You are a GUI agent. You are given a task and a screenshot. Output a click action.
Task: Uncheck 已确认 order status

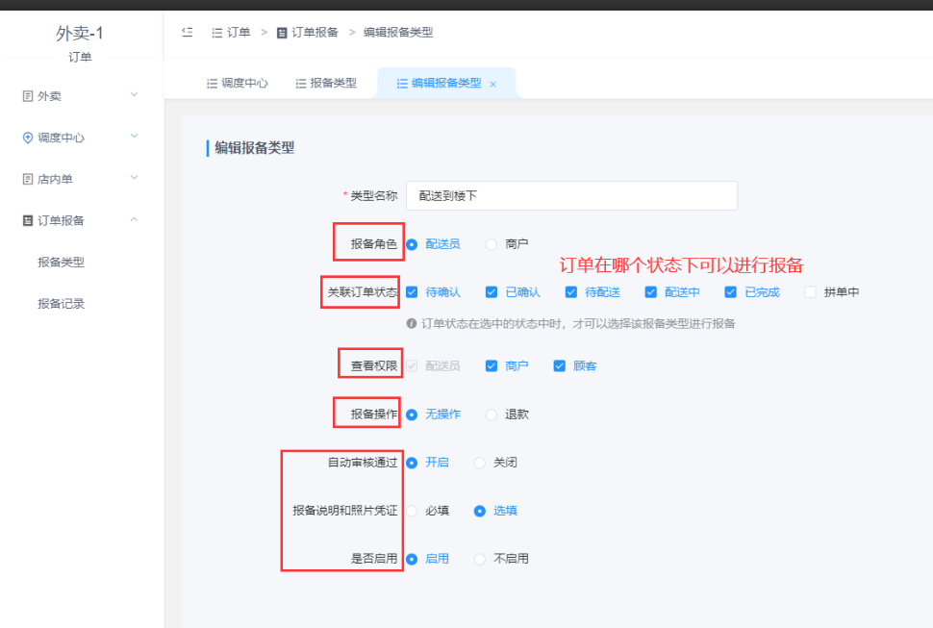click(x=492, y=292)
